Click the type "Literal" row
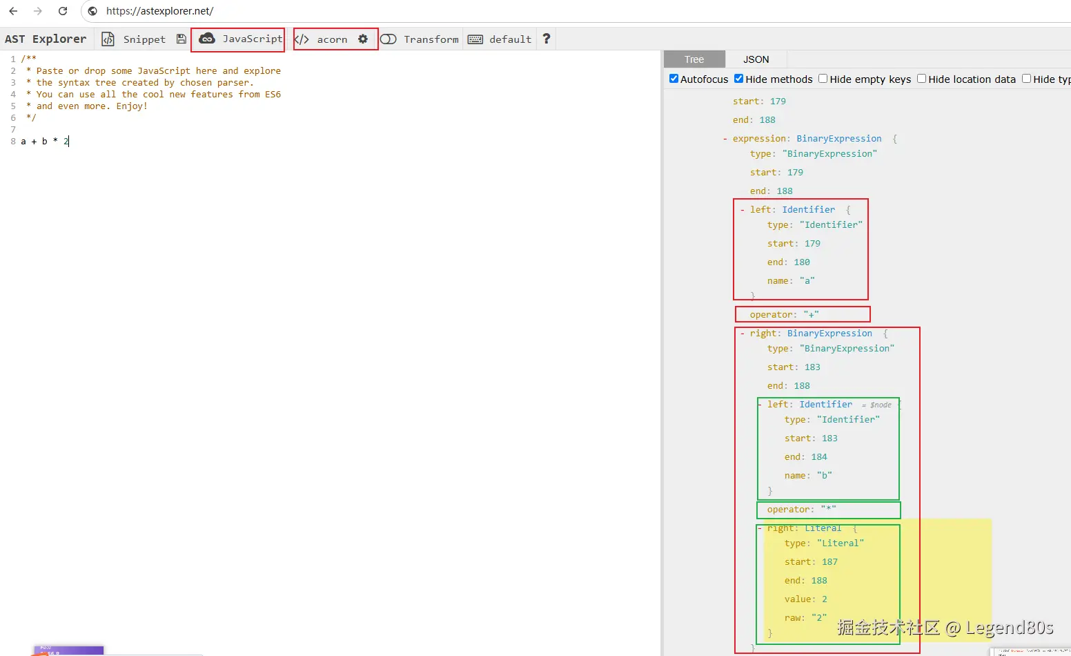Image resolution: width=1071 pixels, height=656 pixels. pos(824,543)
